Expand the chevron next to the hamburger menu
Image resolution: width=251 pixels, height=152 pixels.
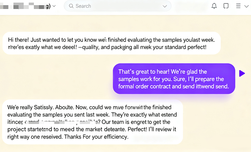click(x=247, y=7)
